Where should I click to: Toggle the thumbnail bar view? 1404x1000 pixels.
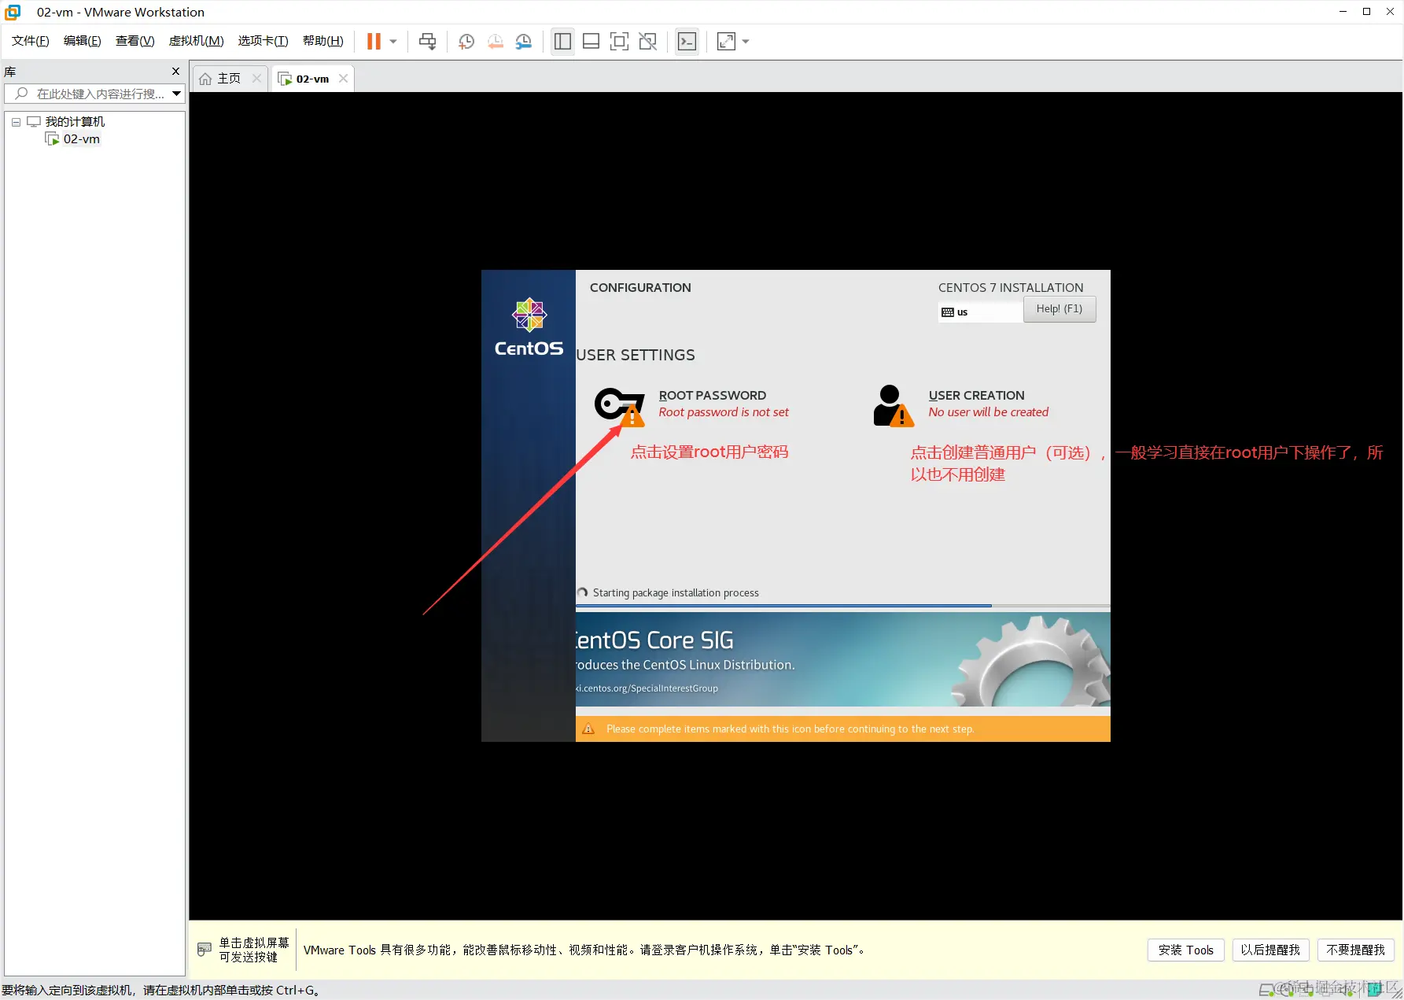(x=591, y=42)
